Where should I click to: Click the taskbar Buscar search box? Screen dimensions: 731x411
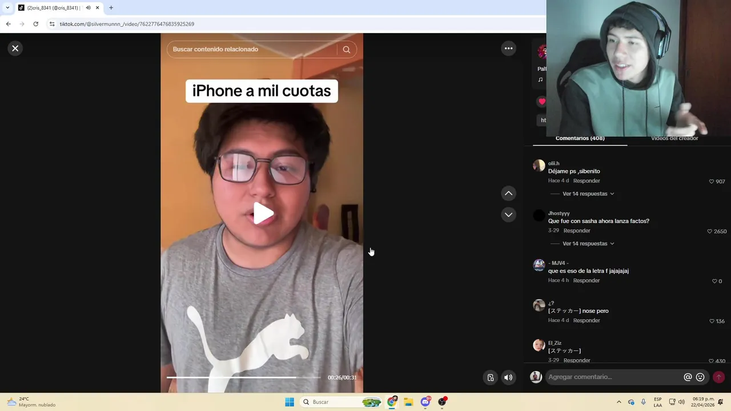pyautogui.click(x=342, y=402)
